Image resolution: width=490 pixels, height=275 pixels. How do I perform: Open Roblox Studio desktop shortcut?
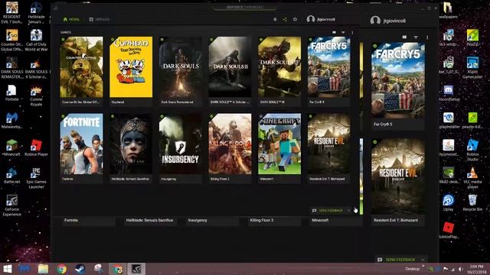tap(472, 150)
